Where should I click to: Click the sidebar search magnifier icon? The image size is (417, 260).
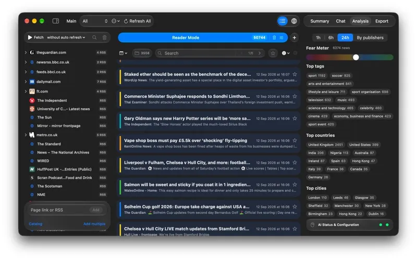coord(94,37)
